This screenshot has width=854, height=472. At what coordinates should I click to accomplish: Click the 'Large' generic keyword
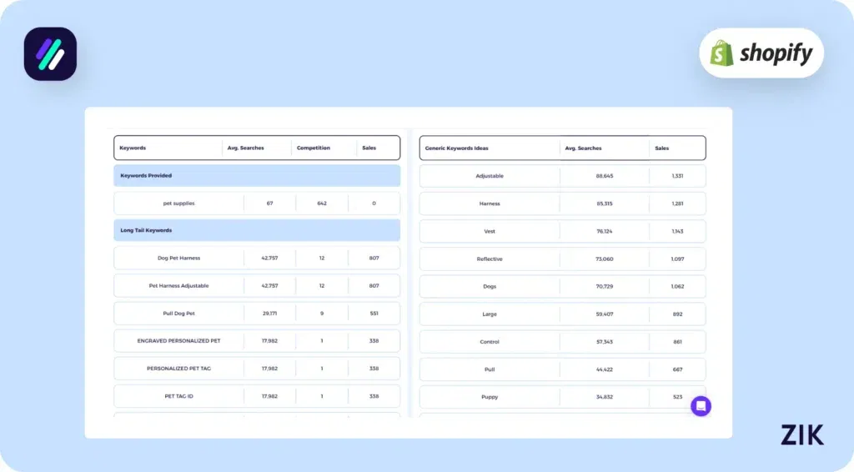pyautogui.click(x=489, y=314)
